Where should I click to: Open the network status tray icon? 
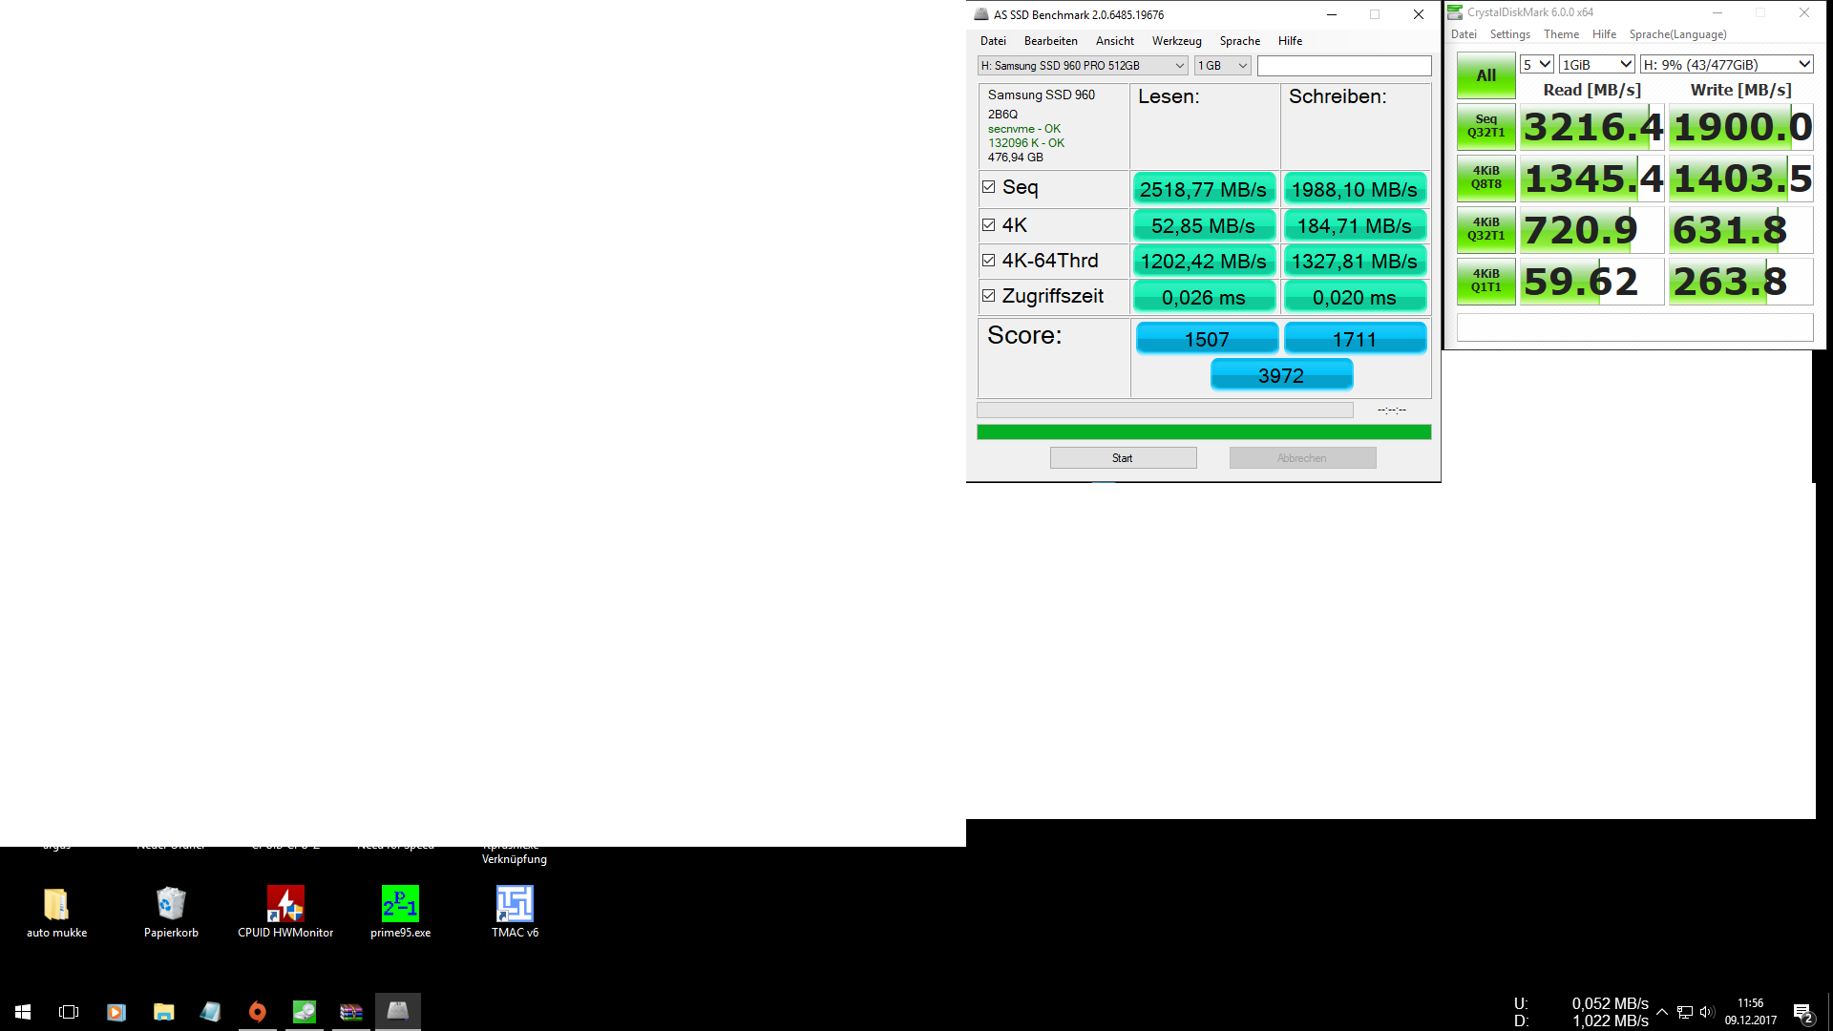click(x=1685, y=1012)
